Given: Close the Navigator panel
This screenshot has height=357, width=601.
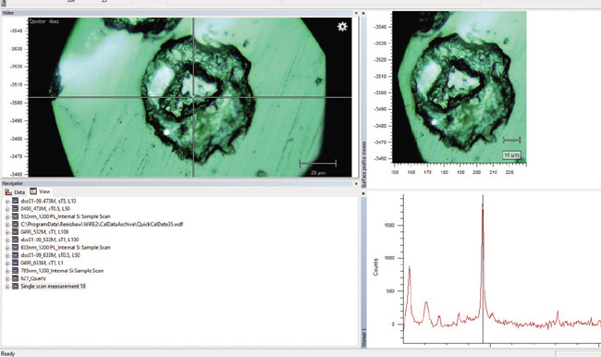Looking at the screenshot, I should click(356, 184).
